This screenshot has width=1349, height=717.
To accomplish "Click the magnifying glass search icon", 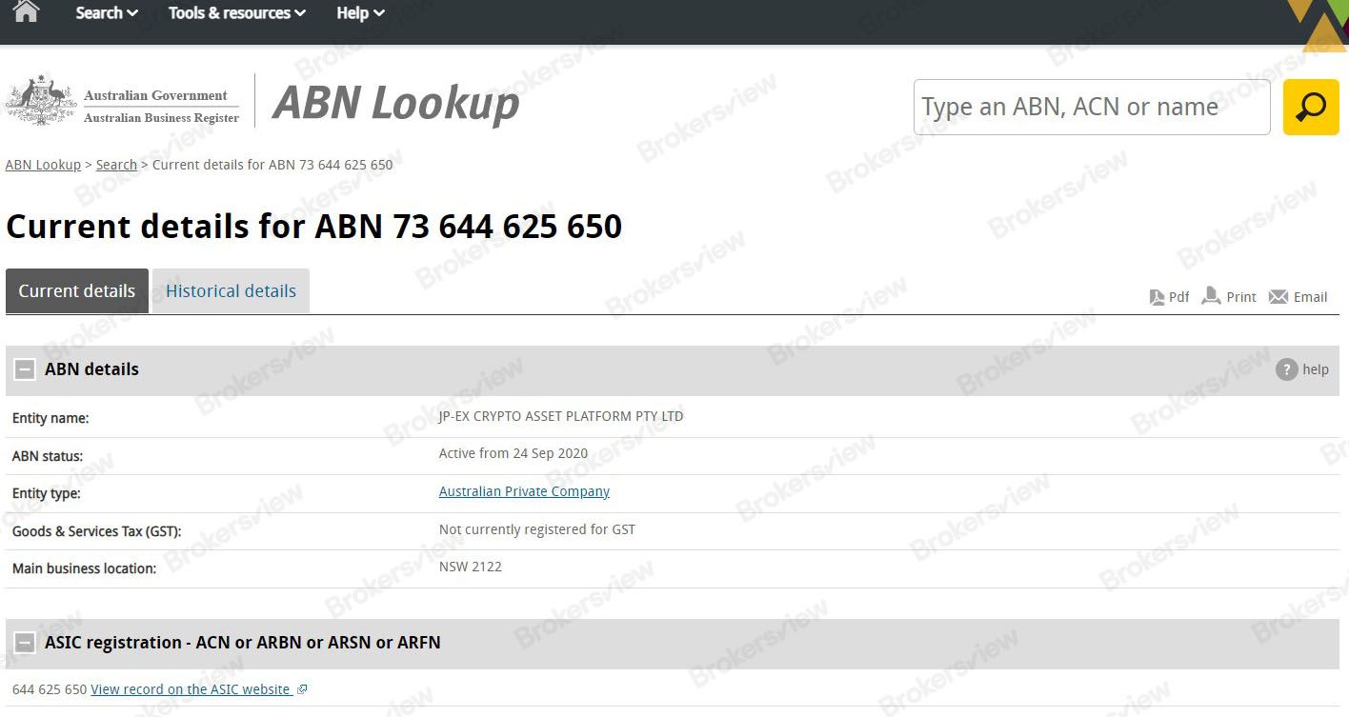I will click(x=1311, y=107).
